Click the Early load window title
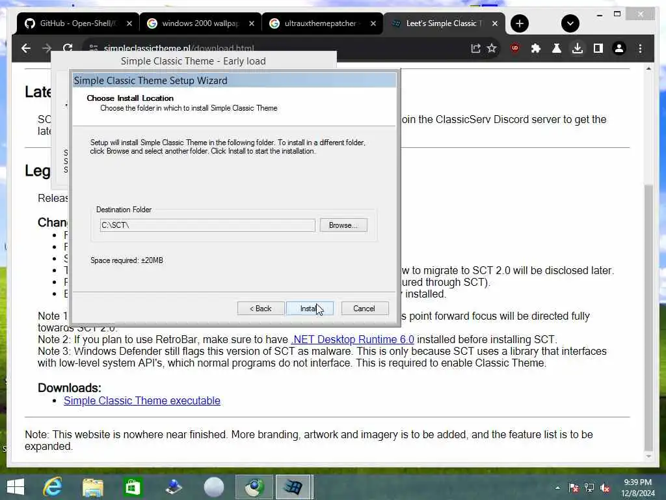Screen dimensions: 666x500 [x=193, y=61]
